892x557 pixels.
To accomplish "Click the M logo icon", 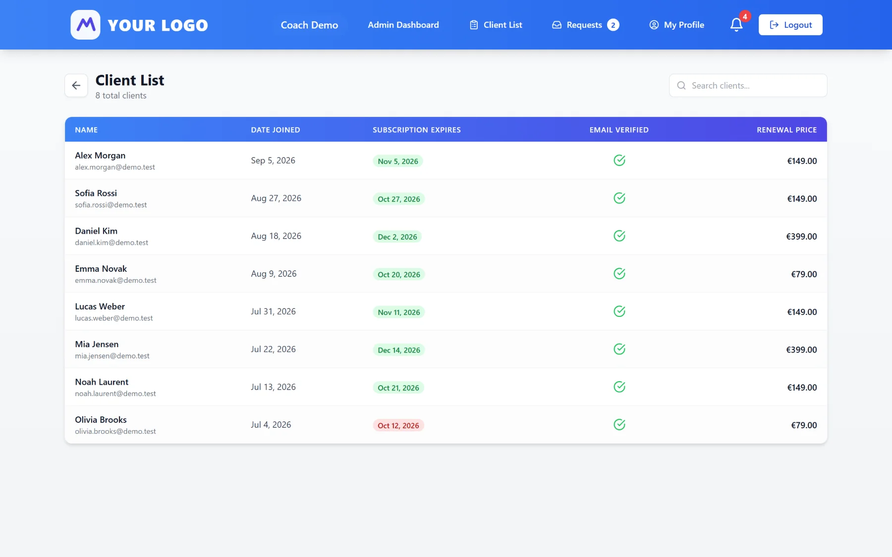I will click(85, 25).
